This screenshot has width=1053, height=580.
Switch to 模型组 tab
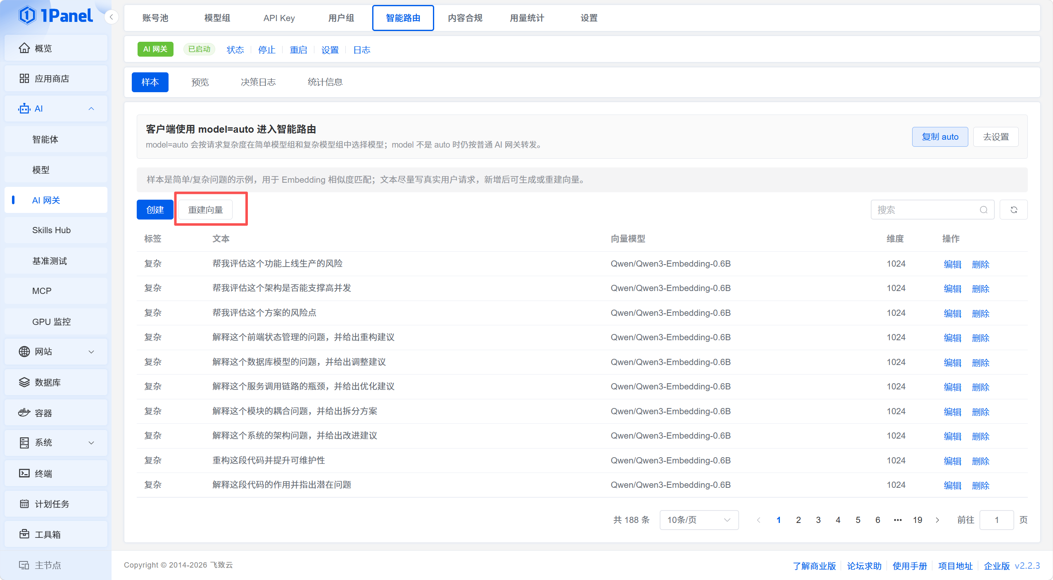[x=217, y=18]
